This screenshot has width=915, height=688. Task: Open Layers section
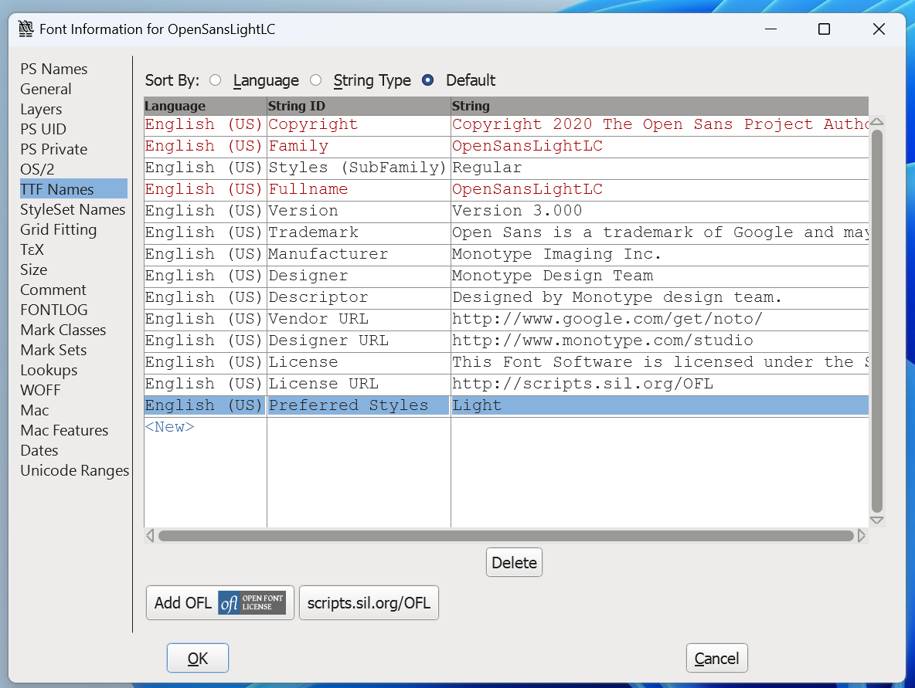(x=41, y=109)
